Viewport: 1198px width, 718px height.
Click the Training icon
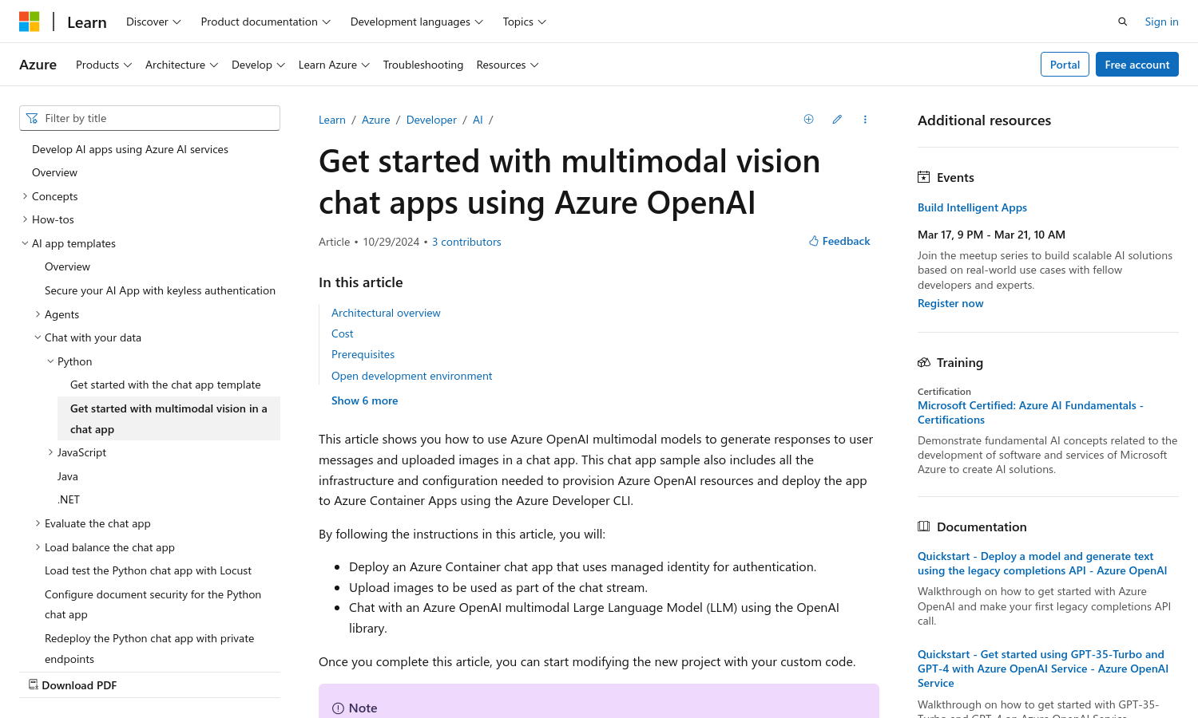[924, 362]
